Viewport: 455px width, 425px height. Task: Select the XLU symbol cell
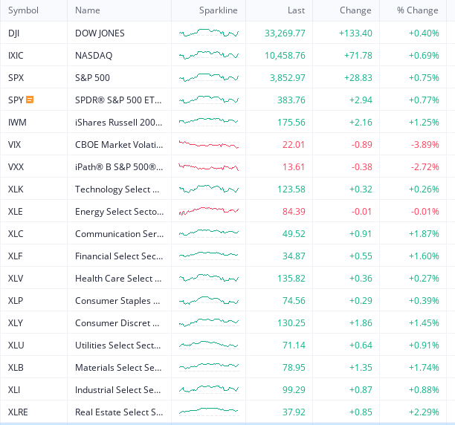pos(16,345)
